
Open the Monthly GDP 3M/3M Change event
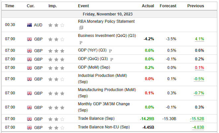coord(104,104)
